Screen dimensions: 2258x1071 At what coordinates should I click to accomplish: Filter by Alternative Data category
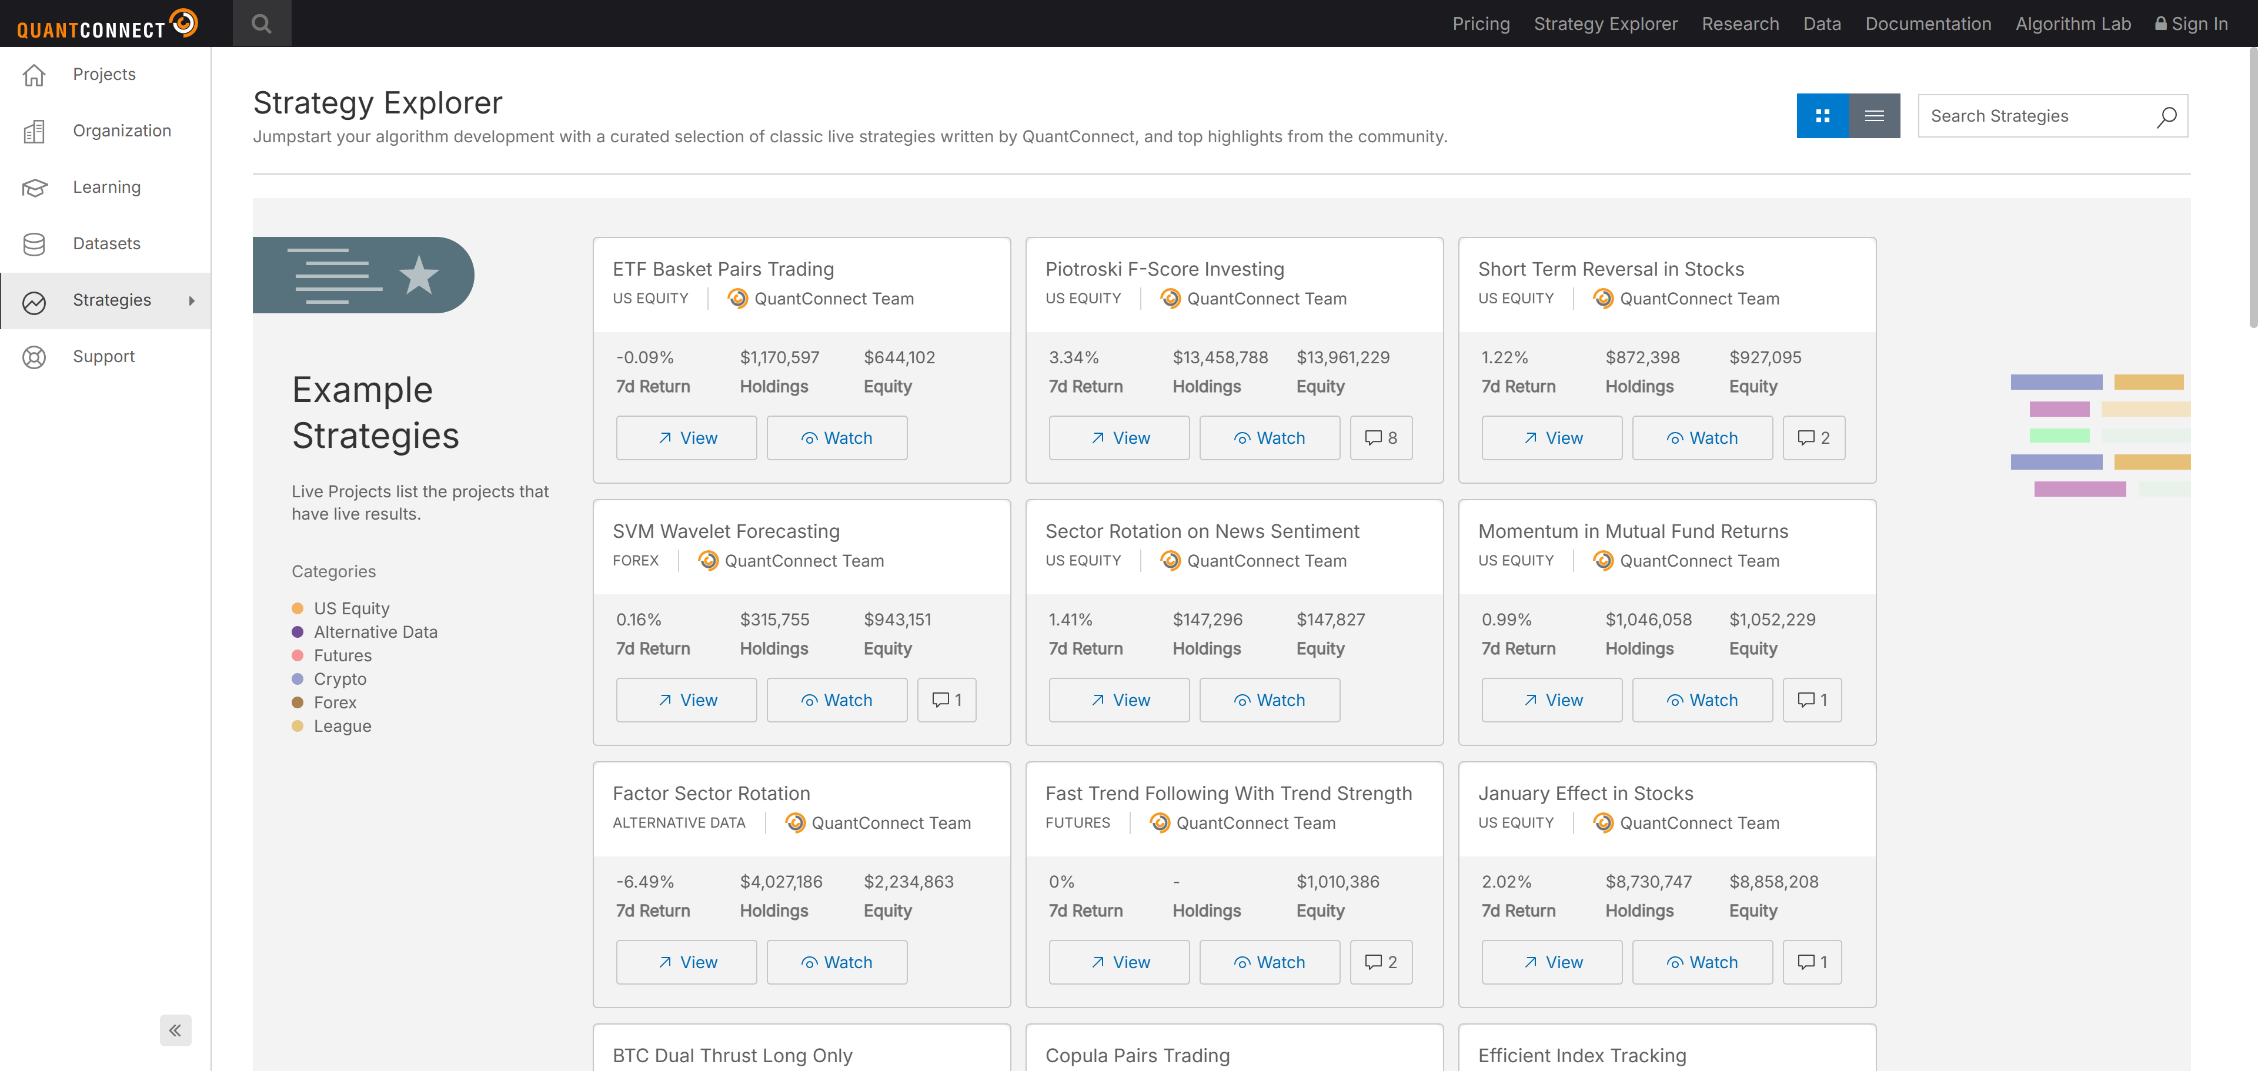[x=375, y=632]
